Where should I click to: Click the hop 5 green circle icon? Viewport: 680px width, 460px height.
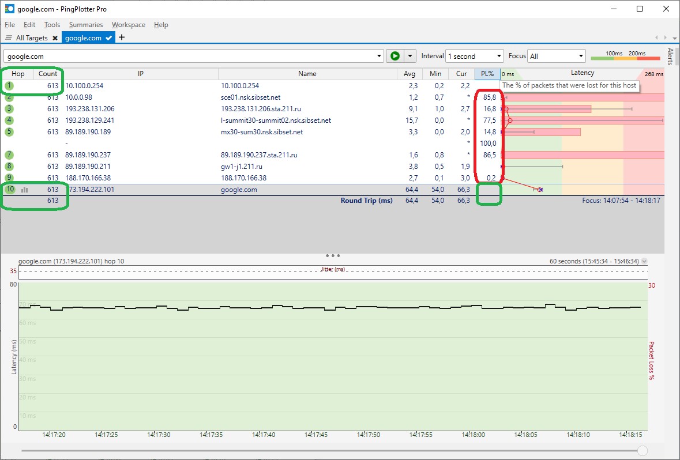coord(9,131)
